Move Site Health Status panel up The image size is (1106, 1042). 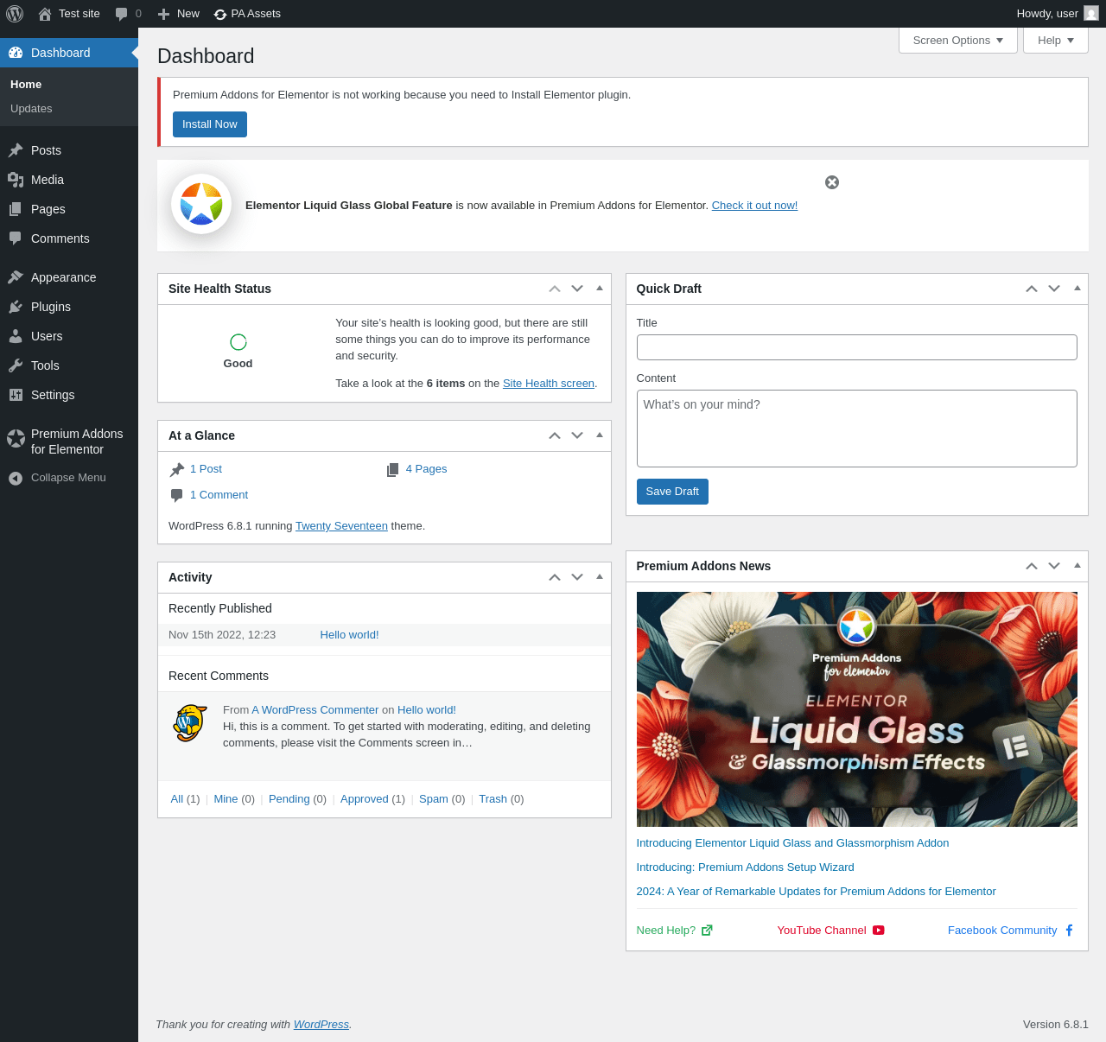(x=555, y=289)
